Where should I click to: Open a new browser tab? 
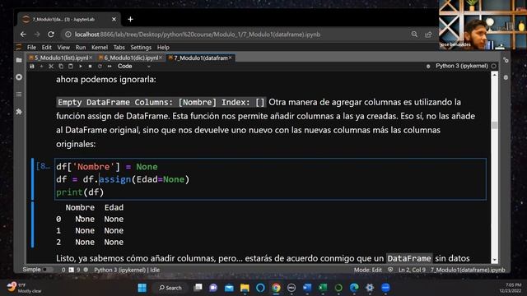[130, 20]
